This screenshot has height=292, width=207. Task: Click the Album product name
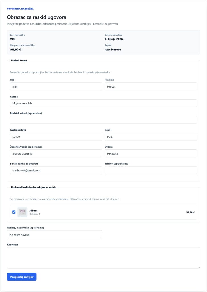pyautogui.click(x=33, y=210)
